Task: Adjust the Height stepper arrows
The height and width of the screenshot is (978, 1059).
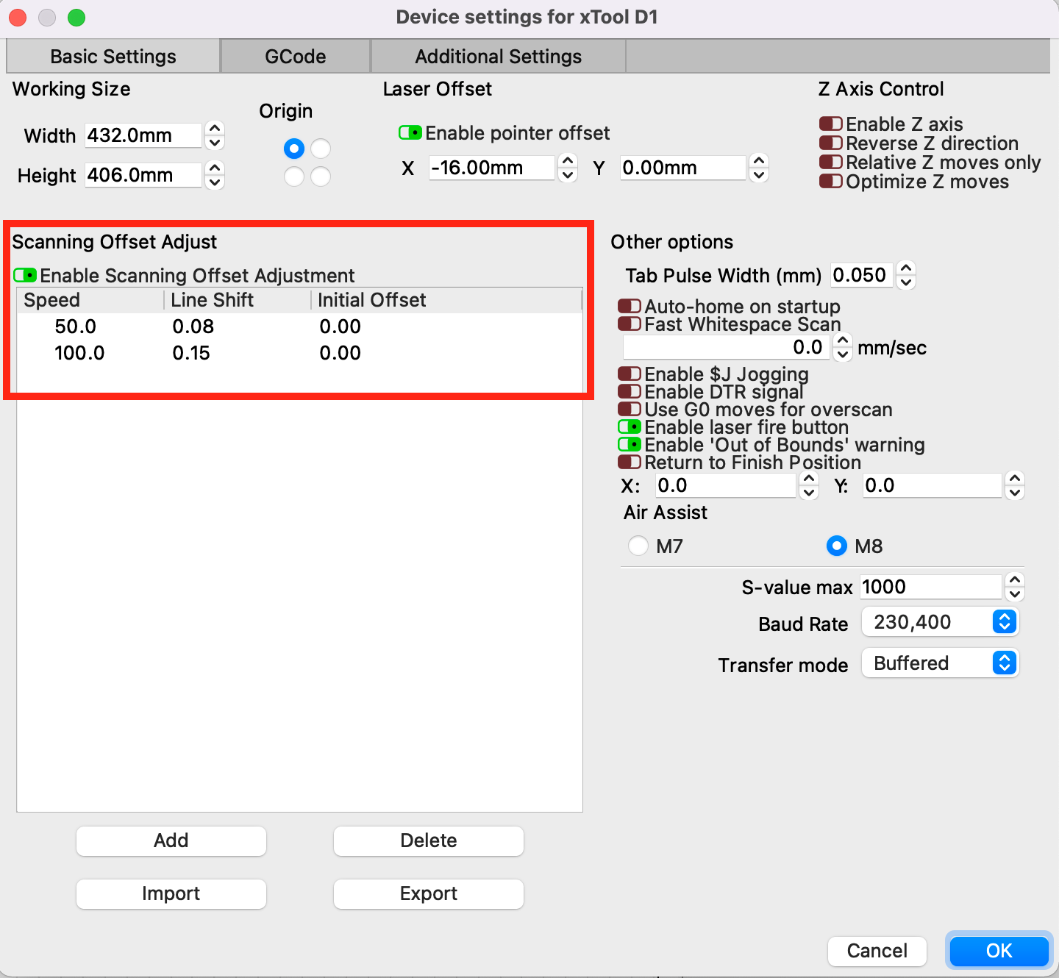Action: pos(215,175)
